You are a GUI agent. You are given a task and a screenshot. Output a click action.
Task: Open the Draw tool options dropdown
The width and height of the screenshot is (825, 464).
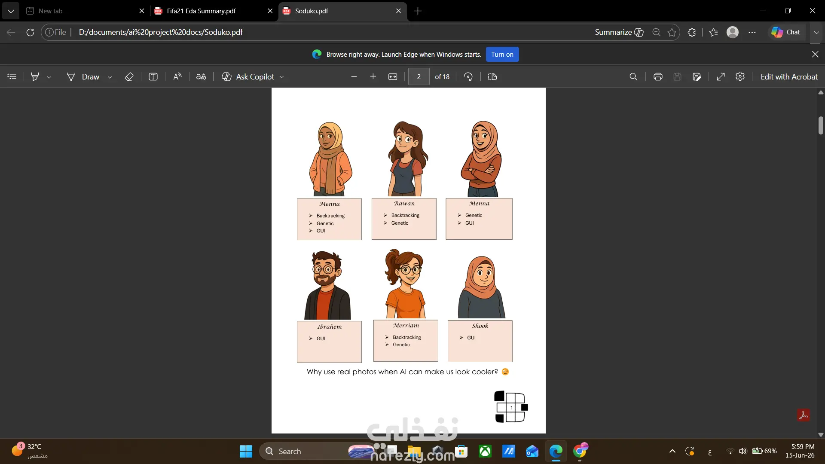click(x=110, y=77)
